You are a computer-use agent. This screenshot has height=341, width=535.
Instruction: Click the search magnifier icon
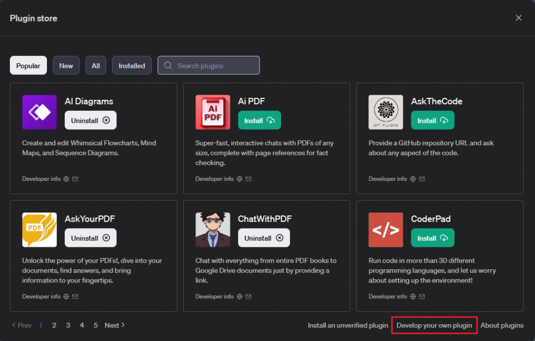click(168, 65)
